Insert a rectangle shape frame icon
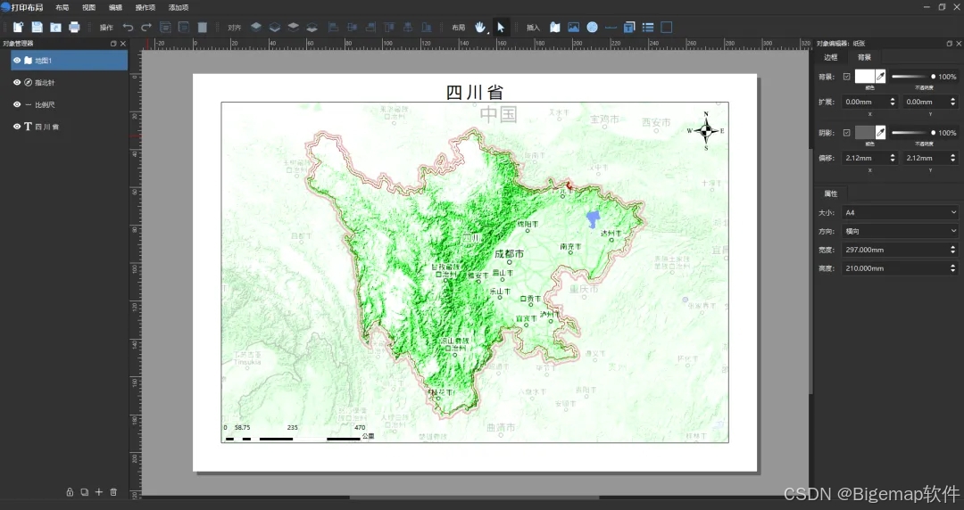The image size is (964, 510). click(667, 27)
